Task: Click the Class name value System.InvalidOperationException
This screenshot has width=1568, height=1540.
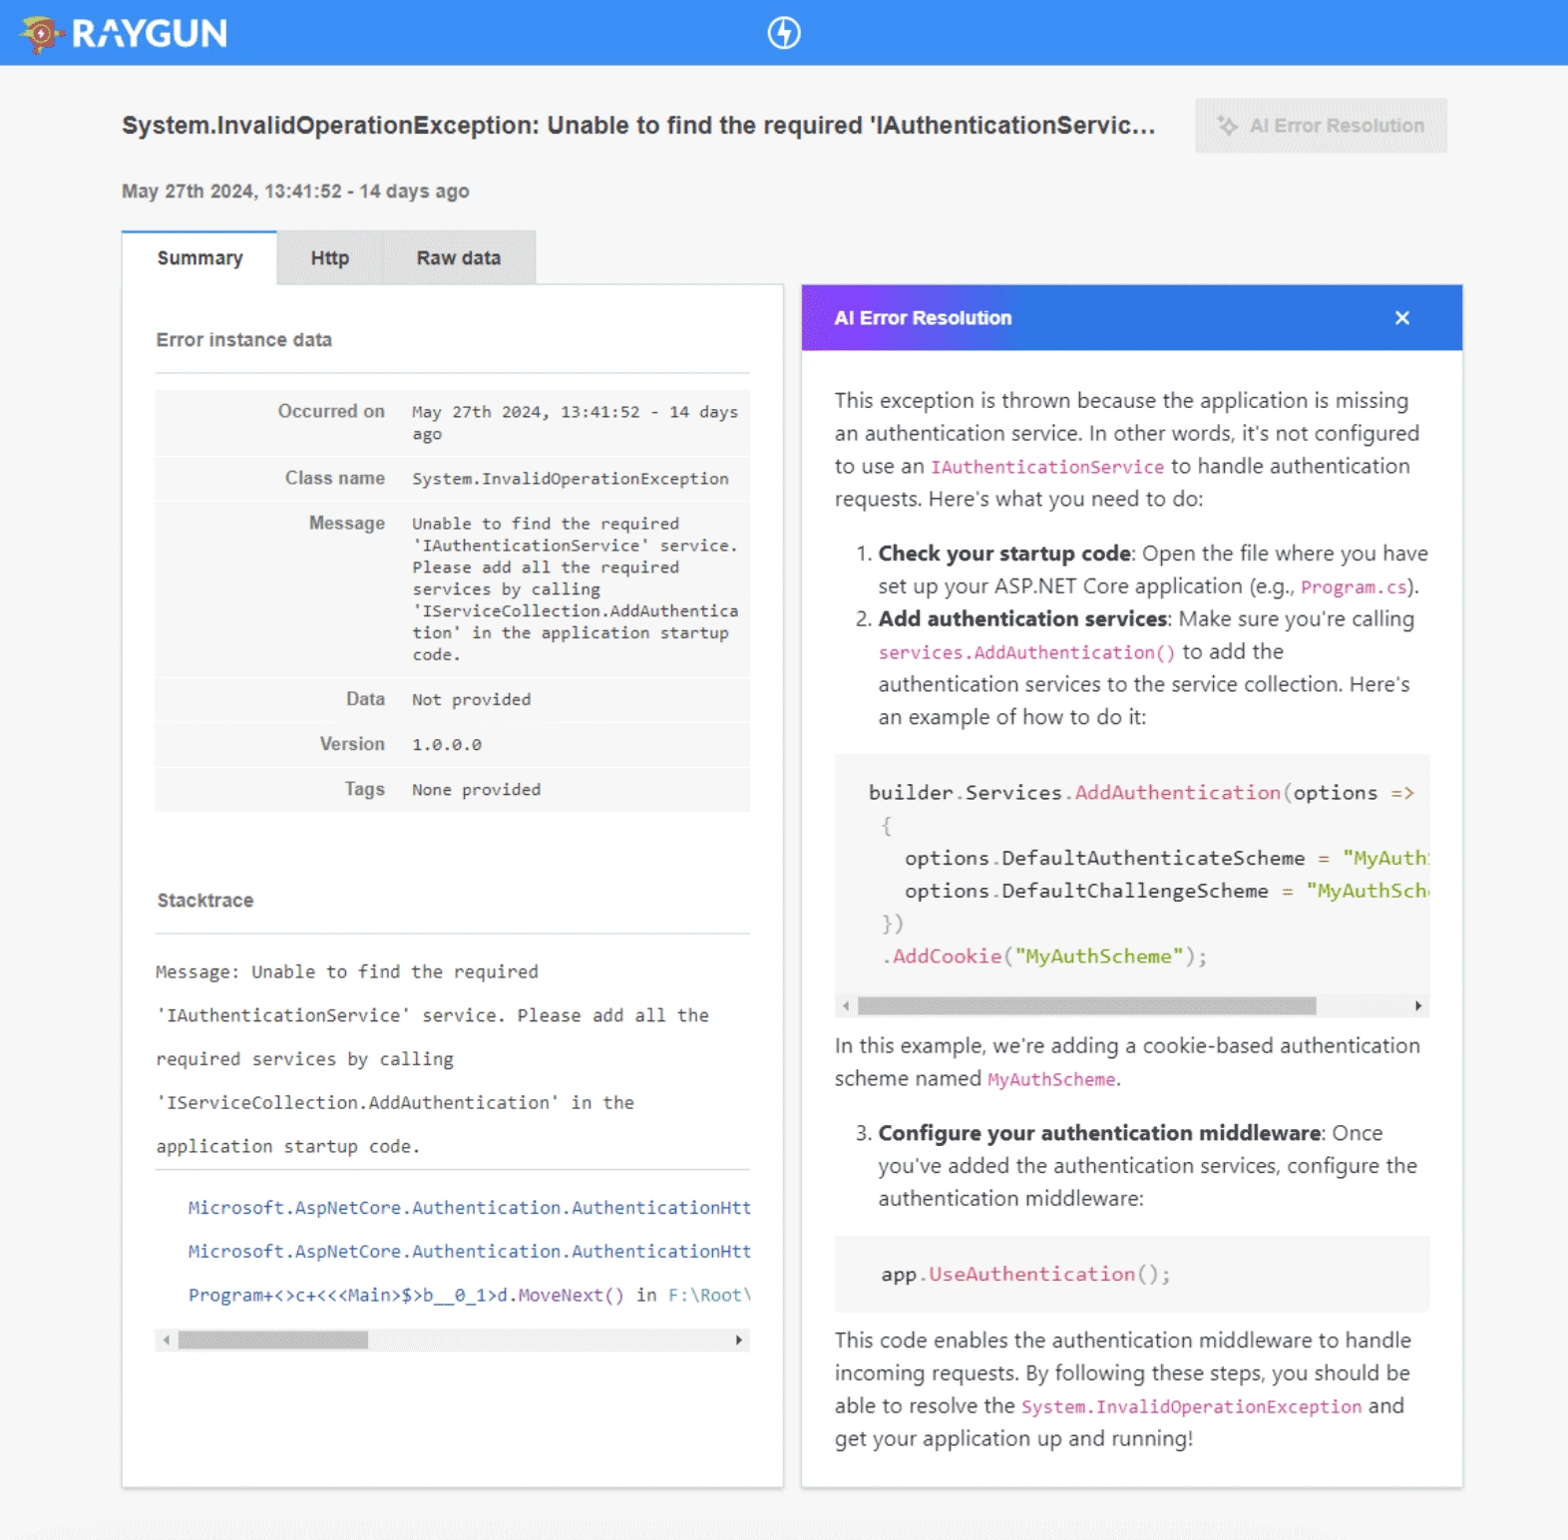Action: click(571, 479)
